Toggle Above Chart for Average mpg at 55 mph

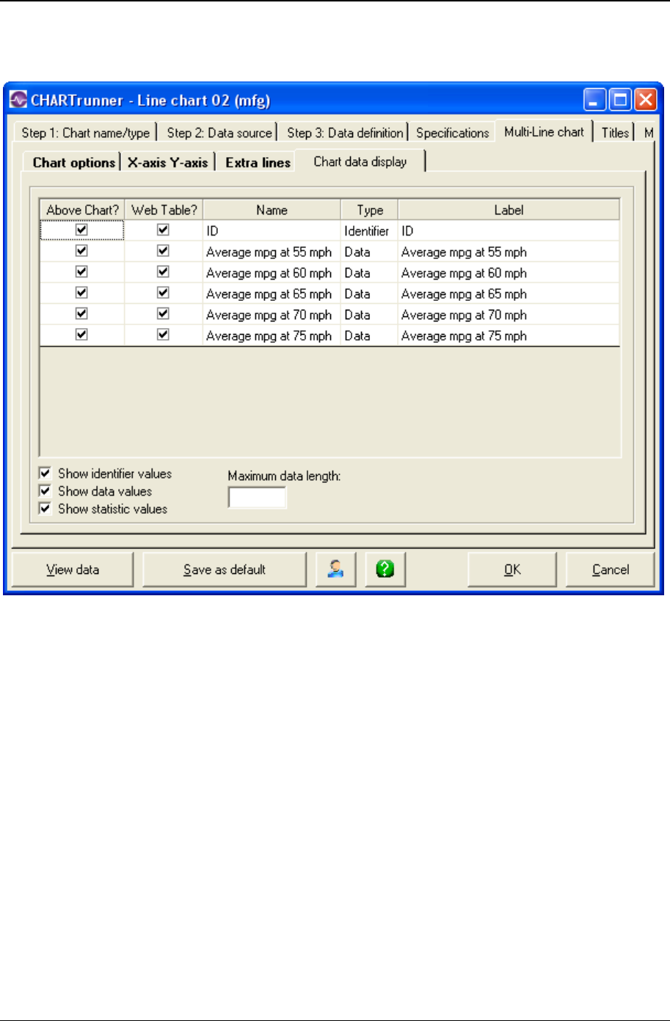(x=81, y=251)
